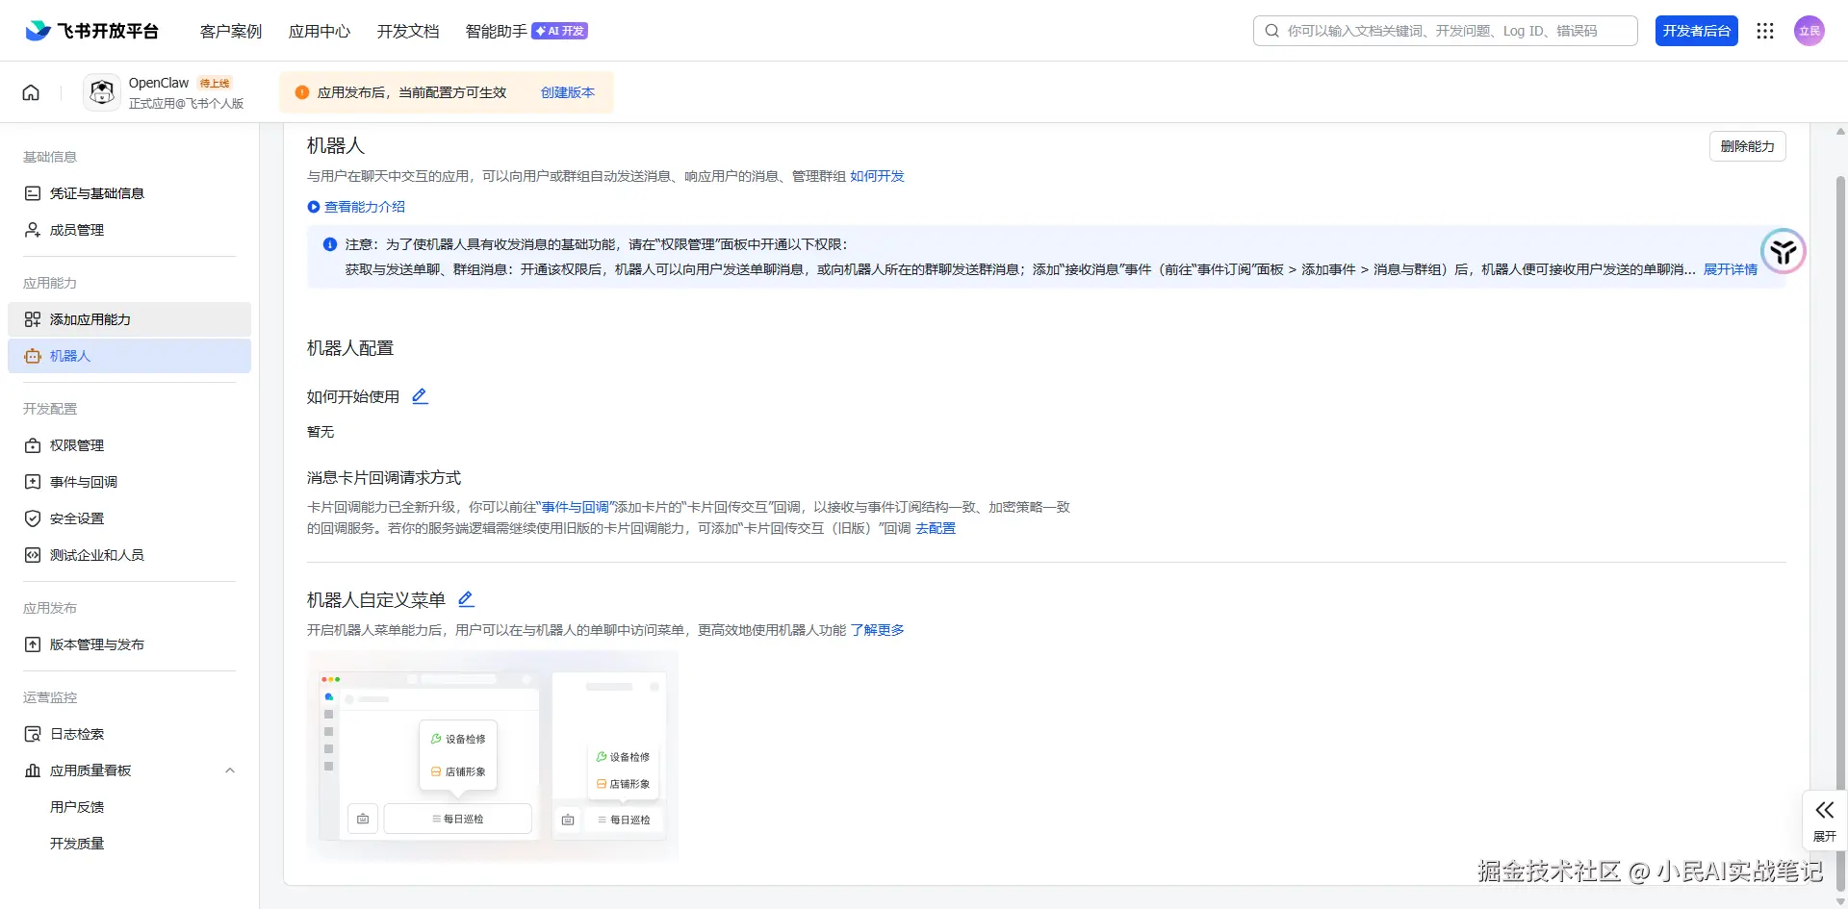The image size is (1848, 909).
Task: Select 开发质量 in the sidebar
Action: point(77,844)
